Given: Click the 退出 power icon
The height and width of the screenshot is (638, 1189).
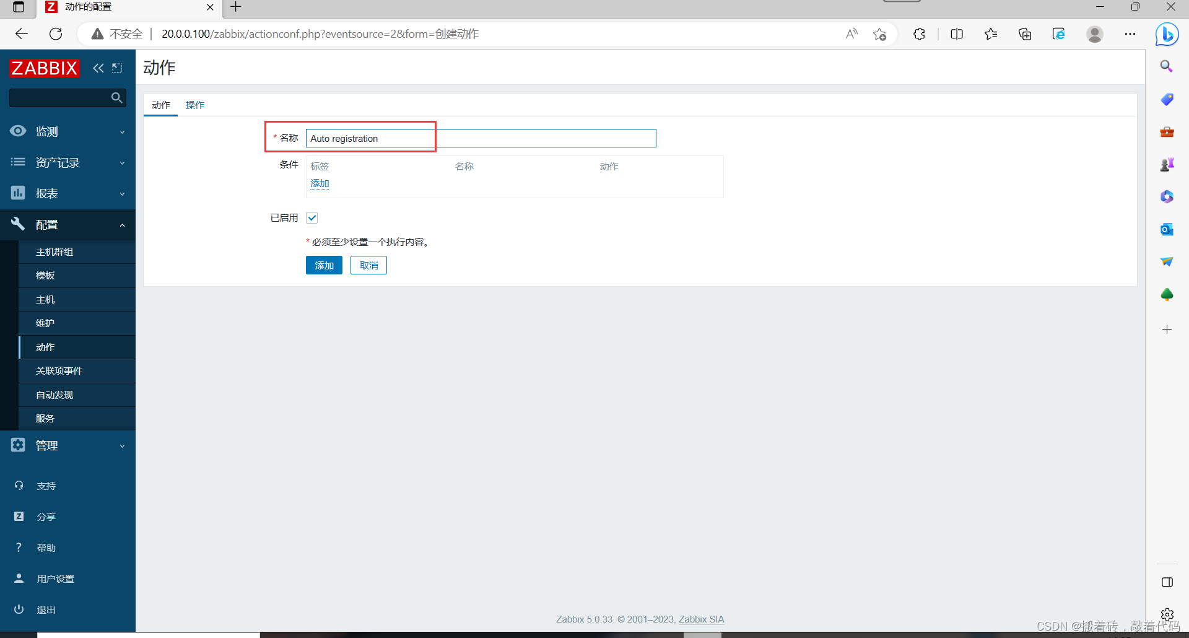Looking at the screenshot, I should [x=19, y=610].
